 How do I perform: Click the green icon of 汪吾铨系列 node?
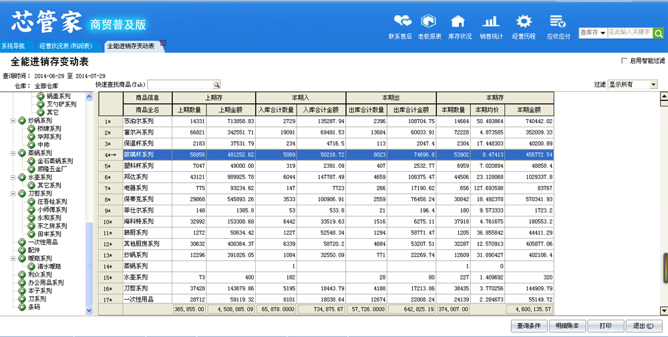[x=31, y=201]
